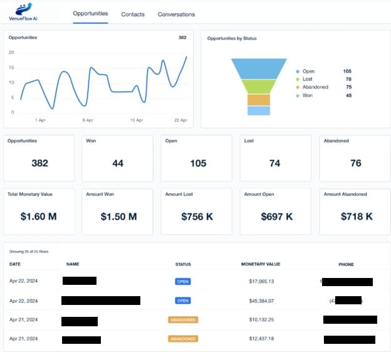
Task: Click the $45,384.07 monetary value cell
Action: pos(261,301)
